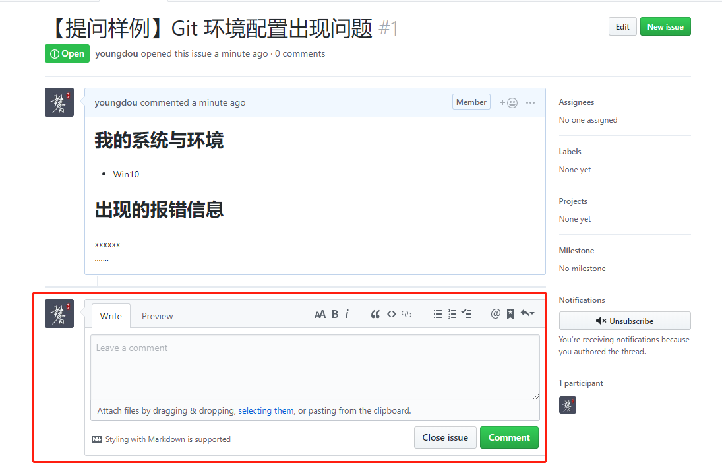Submit with green Comment button
The width and height of the screenshot is (722, 475).
tap(509, 437)
